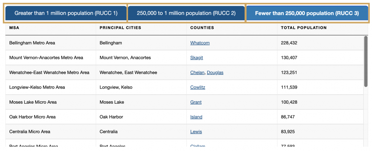
Task: Click the Oak Harbor principal city cell
Action: [141, 117]
